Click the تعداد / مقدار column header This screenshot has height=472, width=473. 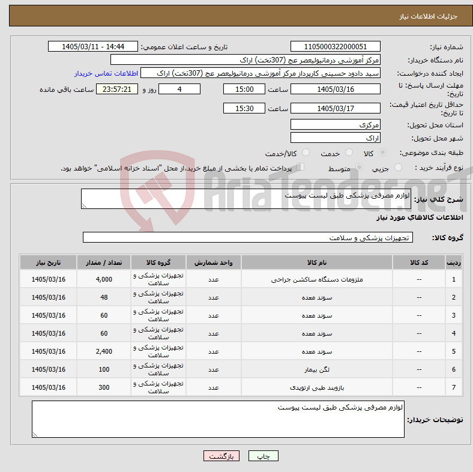coord(104,262)
